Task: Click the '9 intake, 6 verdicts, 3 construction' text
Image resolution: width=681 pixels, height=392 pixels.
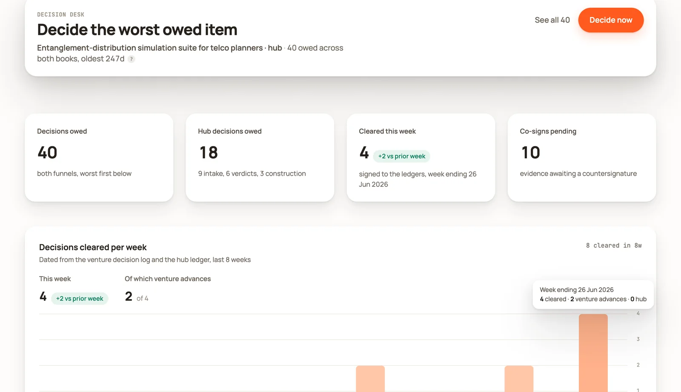Action: click(x=252, y=174)
